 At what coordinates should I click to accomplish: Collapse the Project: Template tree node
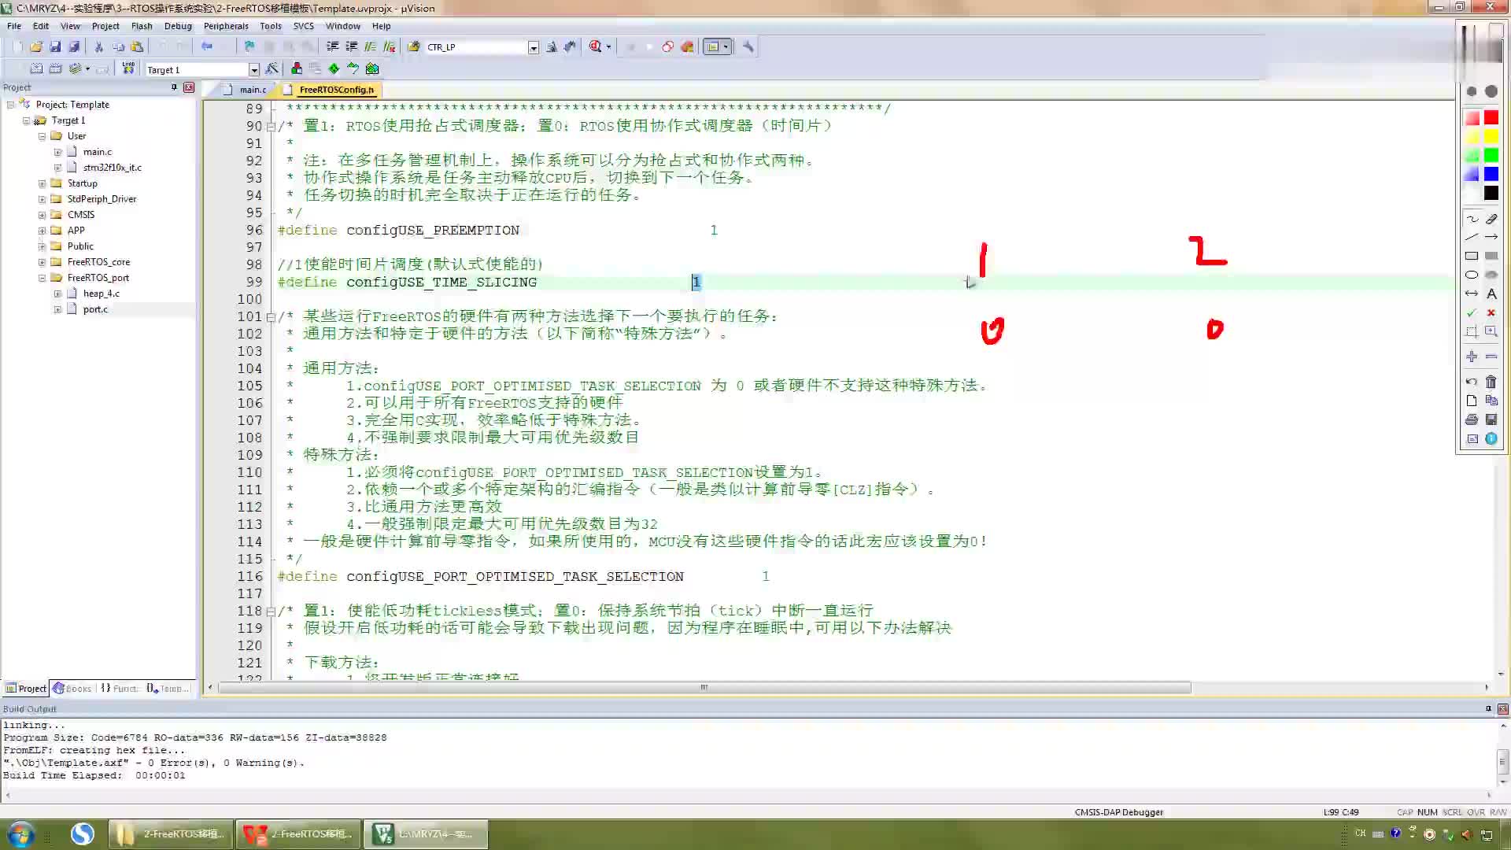[x=10, y=105]
